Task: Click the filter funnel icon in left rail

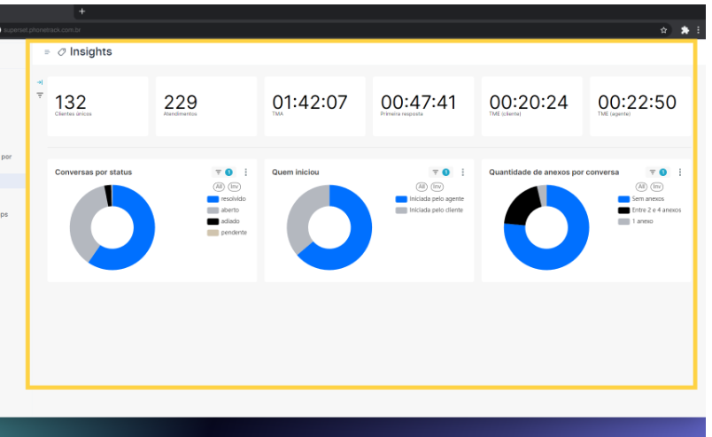Action: [40, 95]
